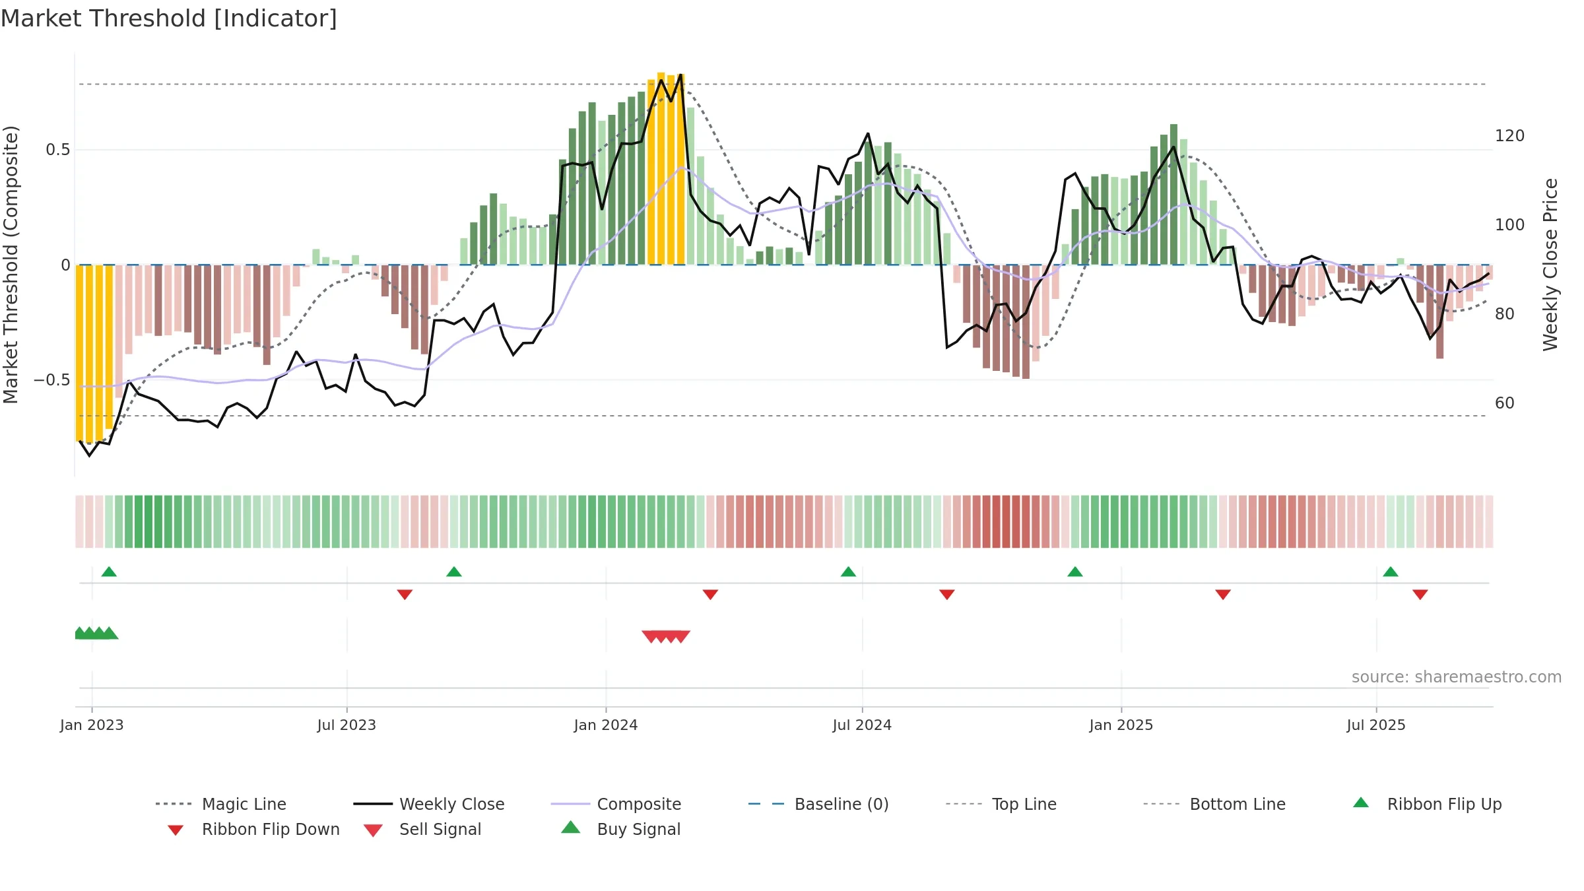Click the Jan 2025 x-axis label
Screen dimensions: 1584x891
pos(1121,725)
